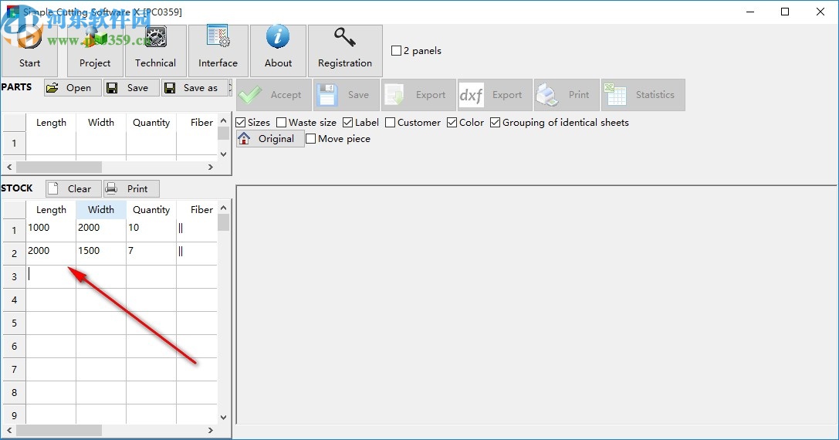Select stock quantity cell 7
Image resolution: width=839 pixels, height=440 pixels.
tap(151, 253)
